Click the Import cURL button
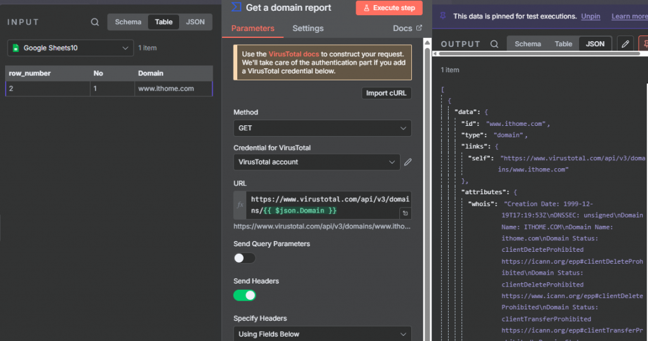 coord(386,93)
